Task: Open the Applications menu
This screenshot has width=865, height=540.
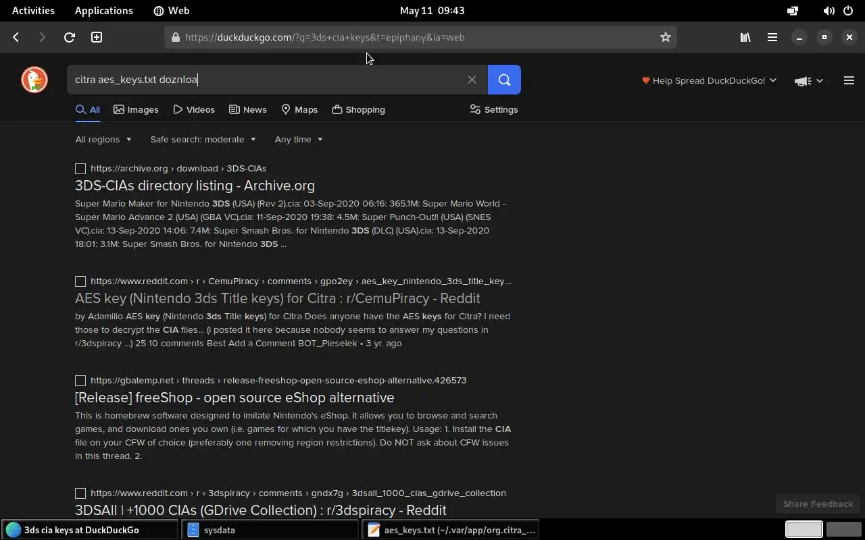Action: [x=103, y=10]
